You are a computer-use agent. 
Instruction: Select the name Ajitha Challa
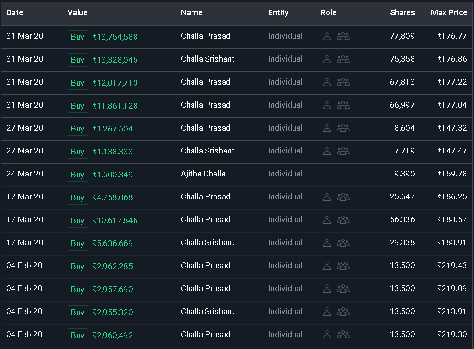203,174
